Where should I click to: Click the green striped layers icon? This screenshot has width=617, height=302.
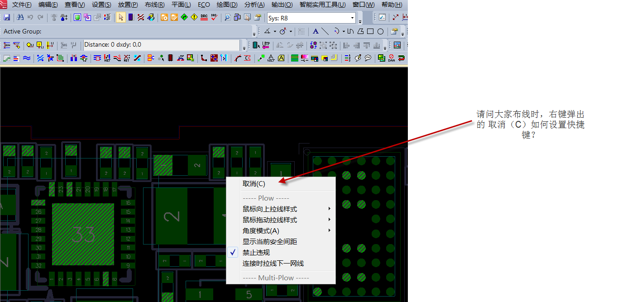pyautogui.click(x=295, y=58)
